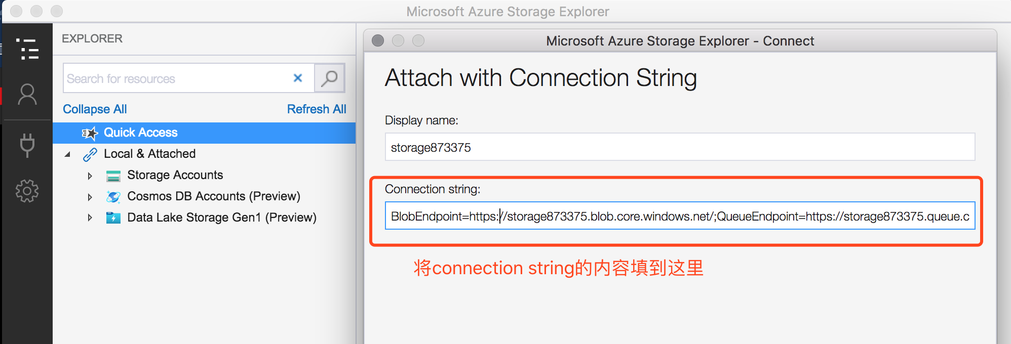Click the Refresh All link
This screenshot has height=344, width=1011.
click(317, 109)
